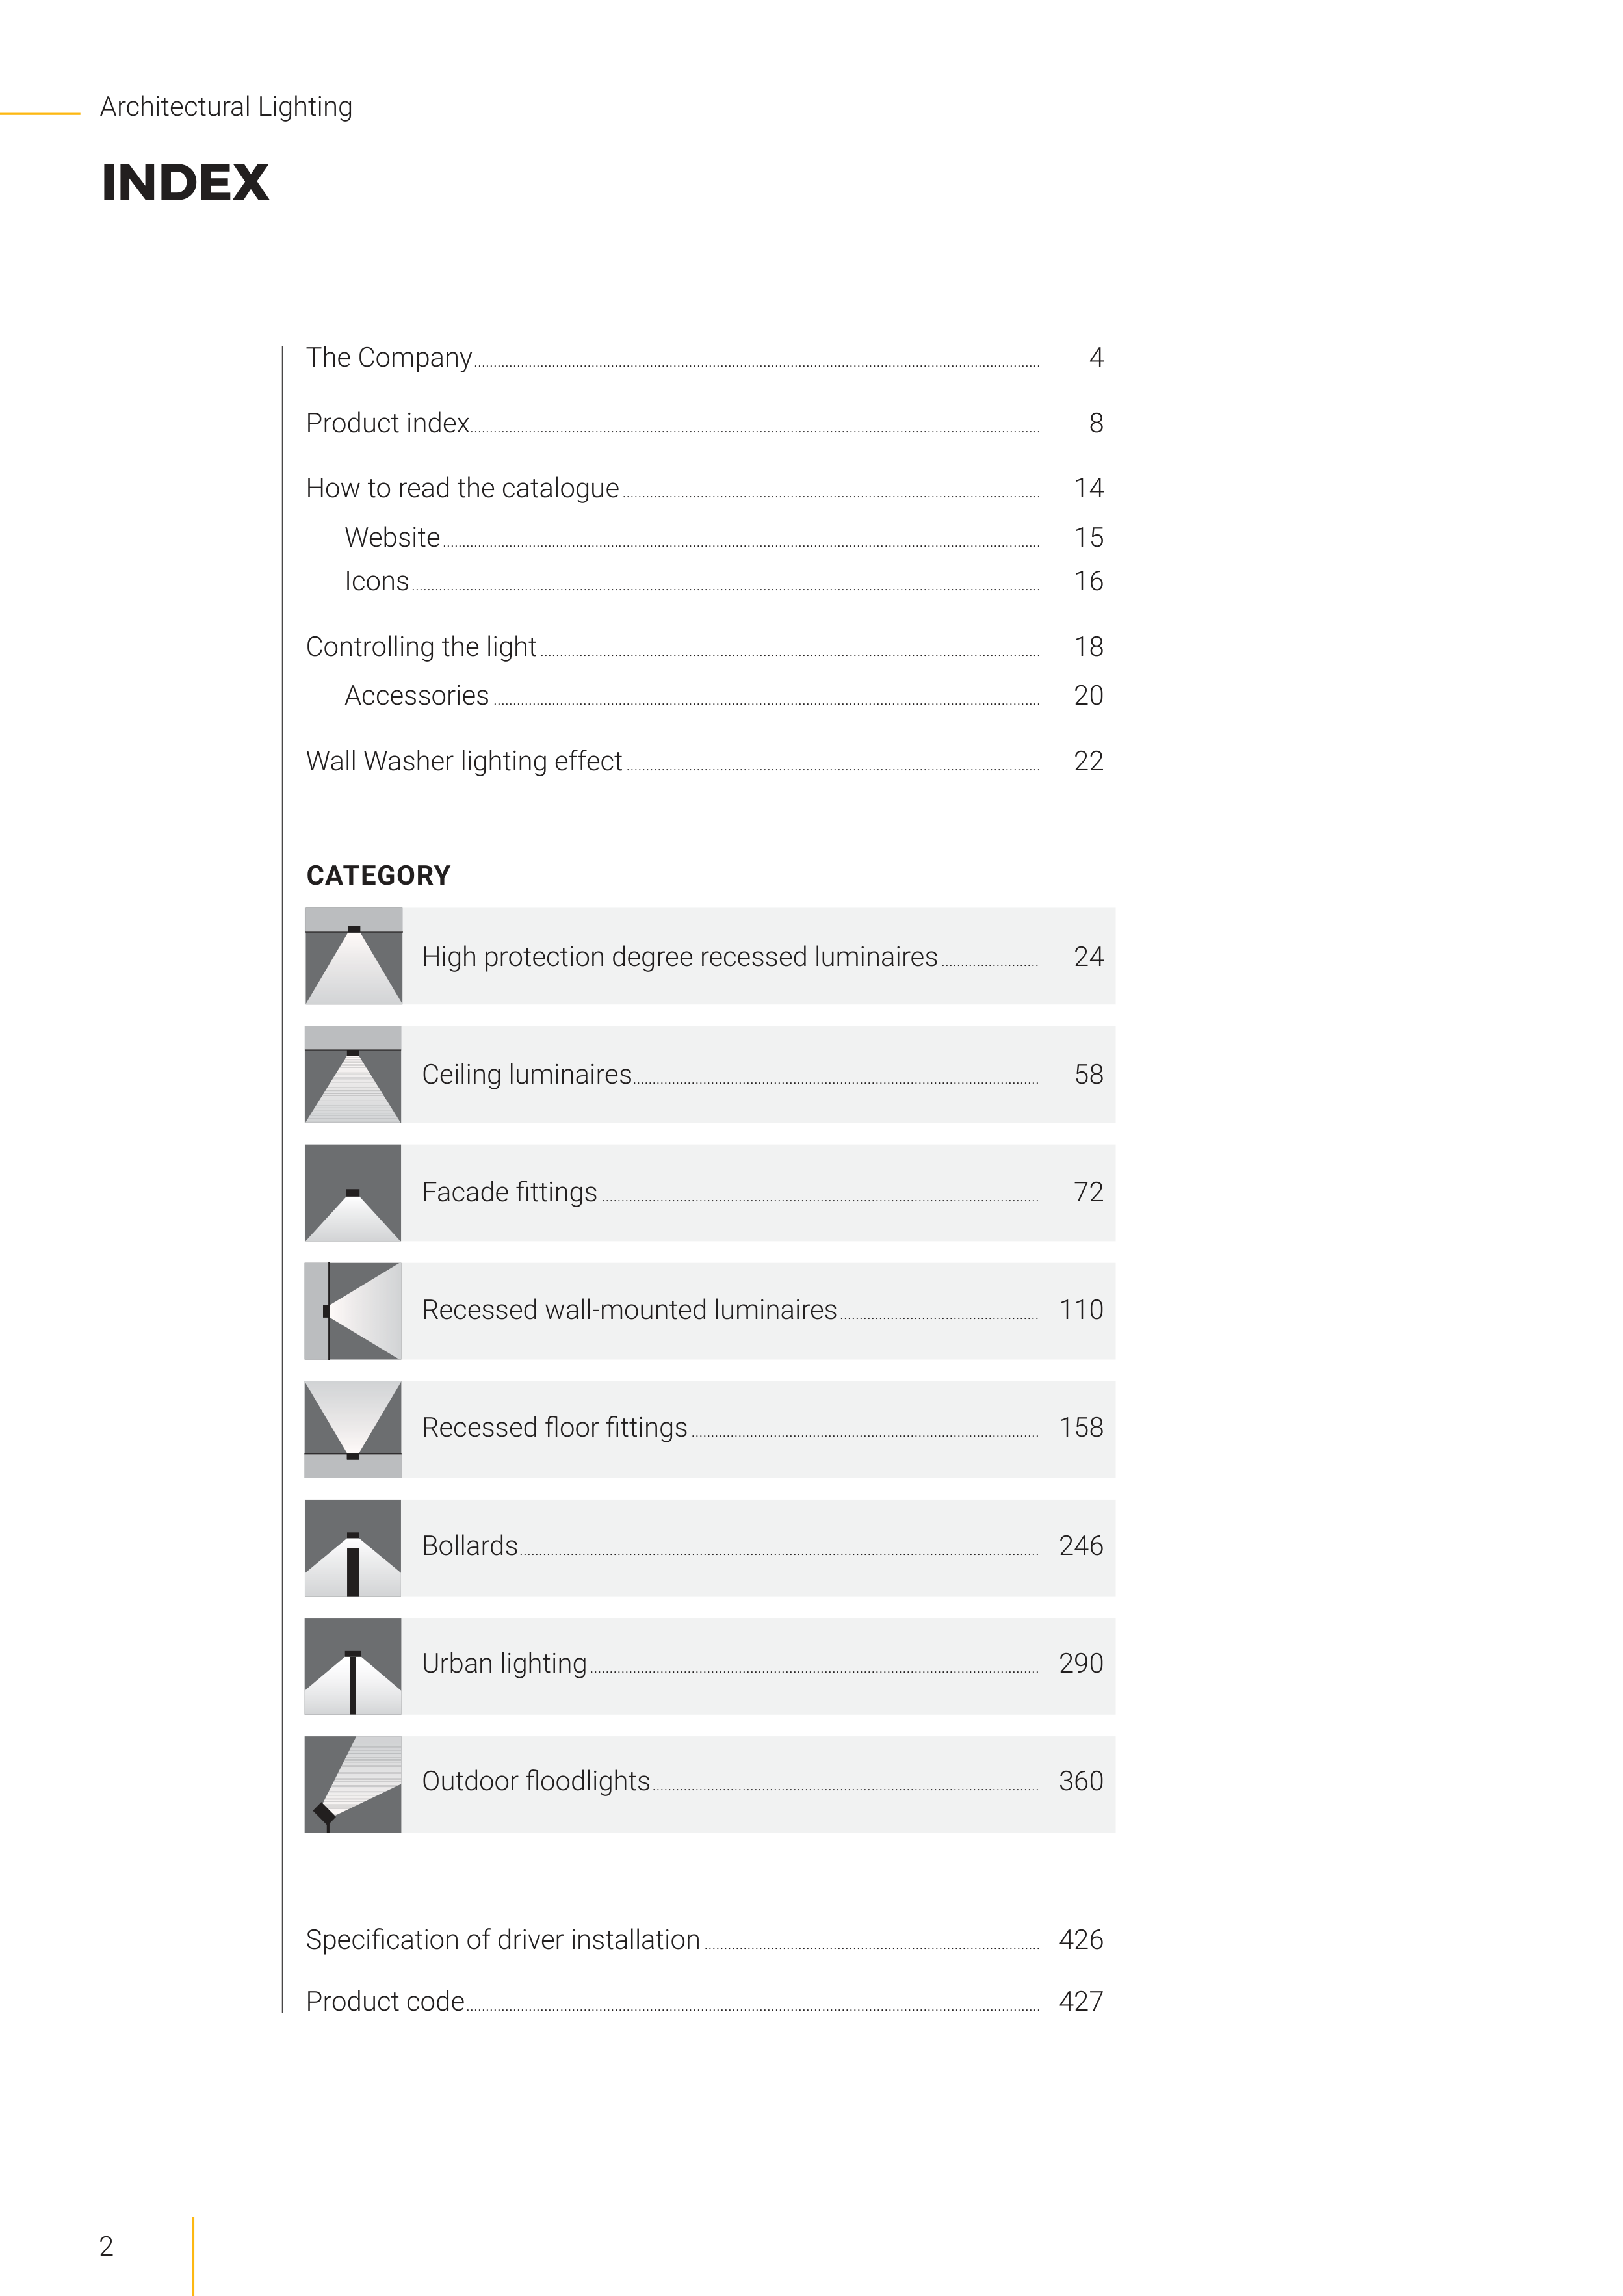Viewport: 1623px width, 2296px height.
Task: Click page number 360 for Outdoor floodlights
Action: [x=1080, y=1782]
